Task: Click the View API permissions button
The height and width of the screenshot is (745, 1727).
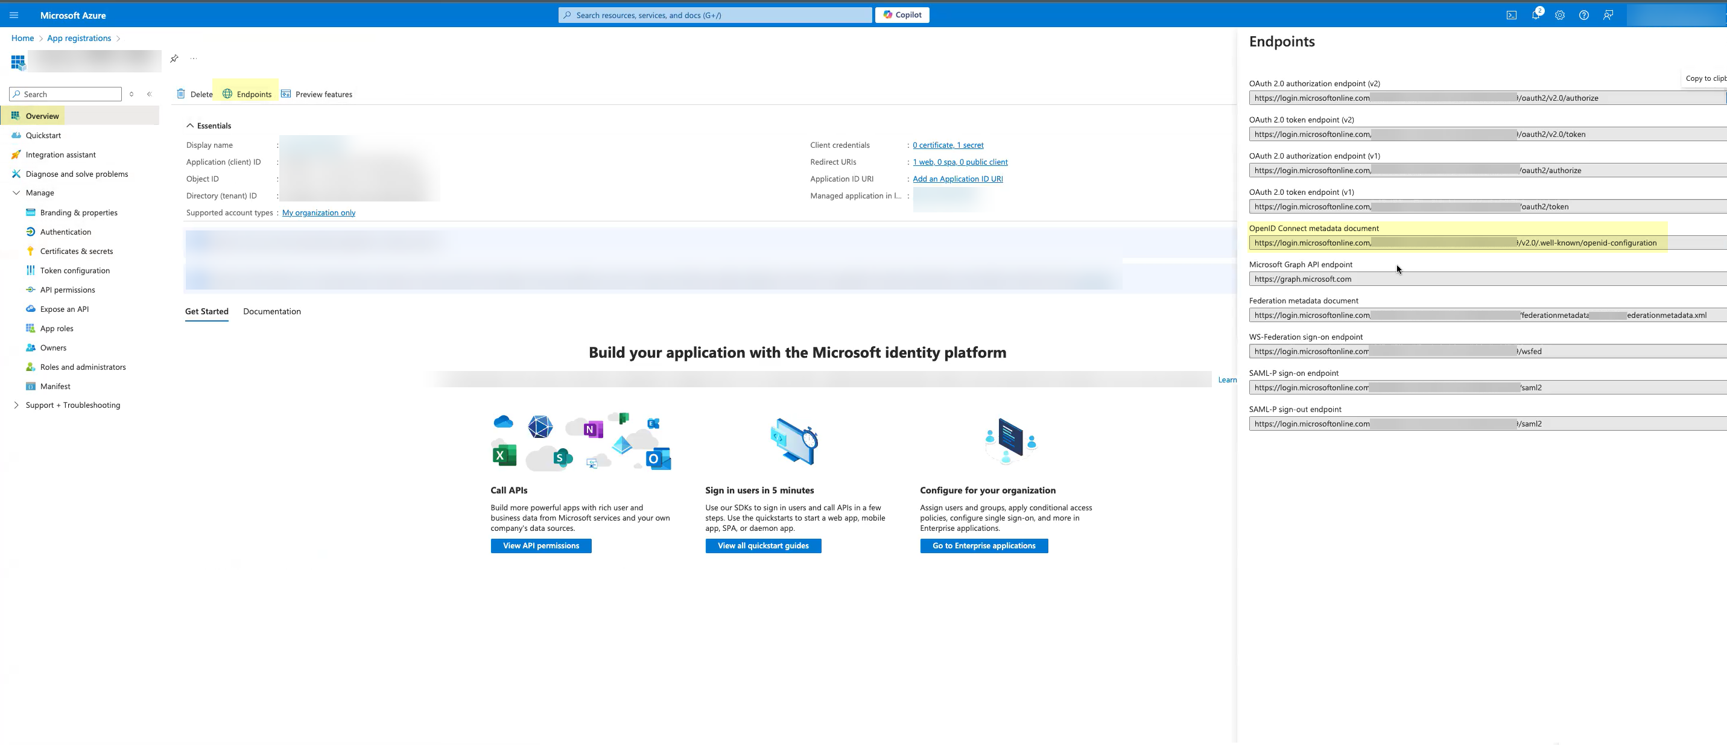Action: tap(540, 546)
